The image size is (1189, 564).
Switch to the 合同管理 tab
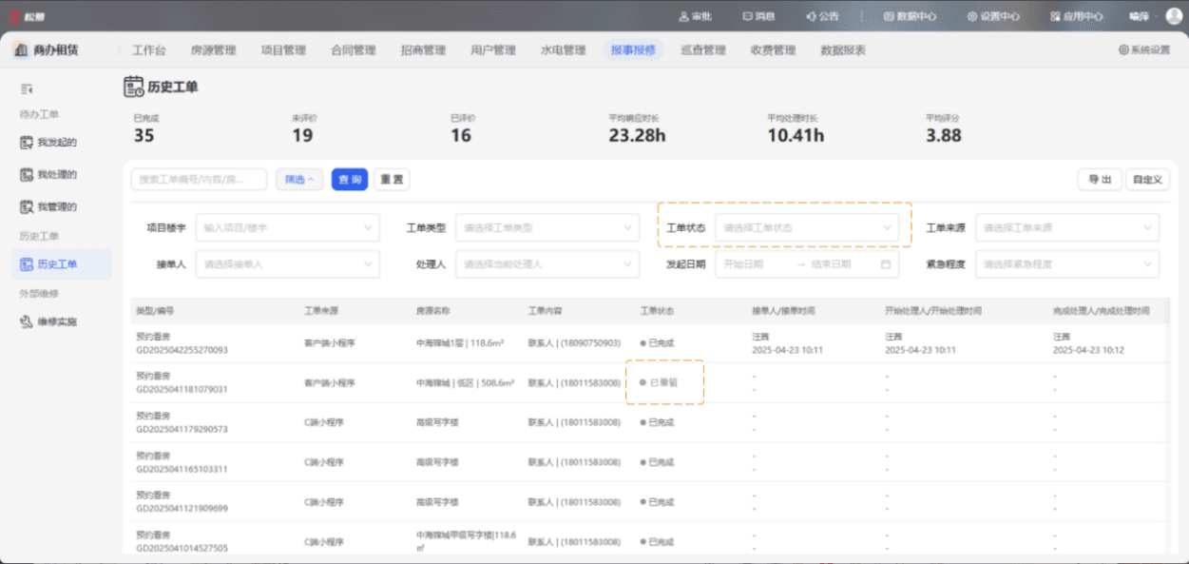(353, 50)
